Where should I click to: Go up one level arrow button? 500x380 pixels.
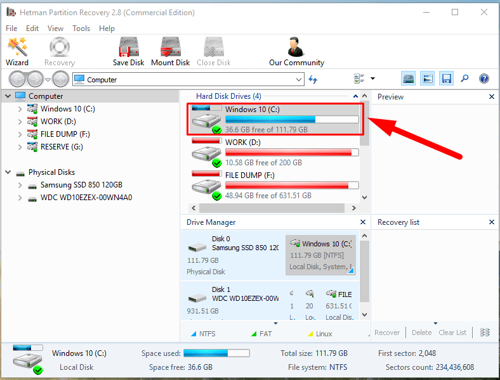pos(60,79)
